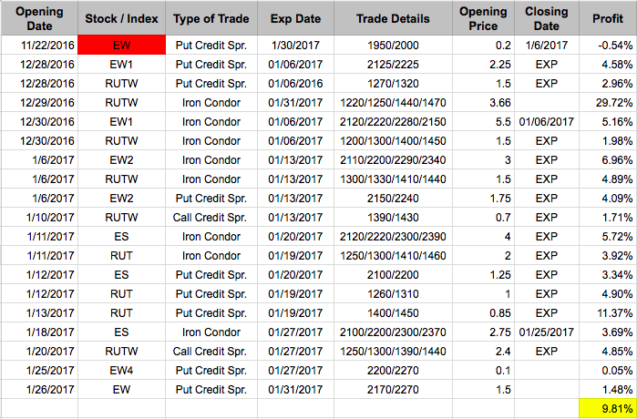The width and height of the screenshot is (637, 419).
Task: Click the 1390/1430 trade details cell
Action: click(x=394, y=217)
